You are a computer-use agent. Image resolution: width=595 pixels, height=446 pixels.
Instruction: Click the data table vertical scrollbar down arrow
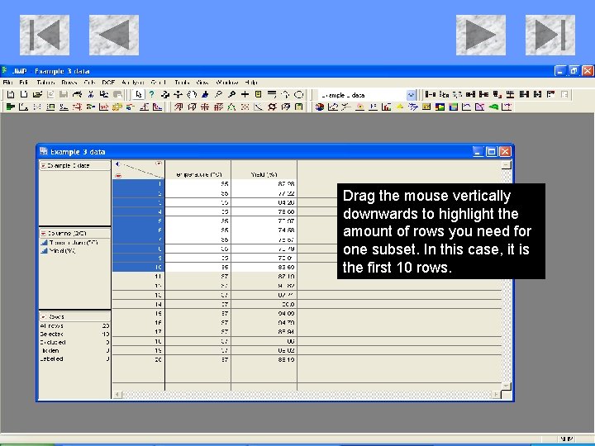[507, 386]
